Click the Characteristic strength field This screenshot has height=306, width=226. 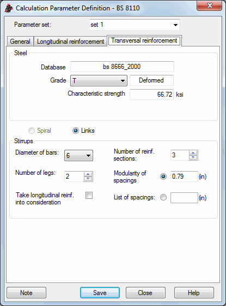pyautogui.click(x=151, y=95)
